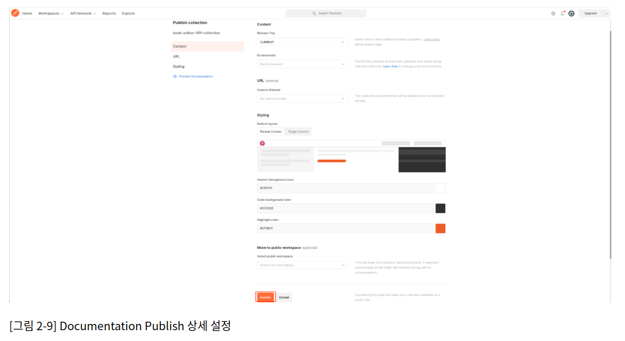625x341 pixels.
Task: Select the Single Column layout
Action: tap(298, 132)
